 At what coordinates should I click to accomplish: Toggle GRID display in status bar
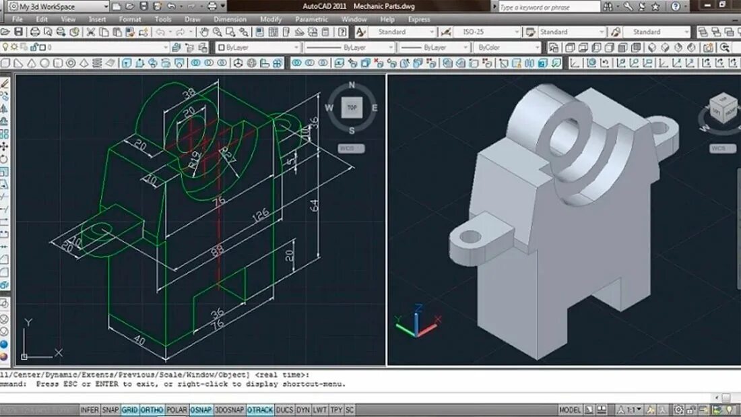[129, 410]
